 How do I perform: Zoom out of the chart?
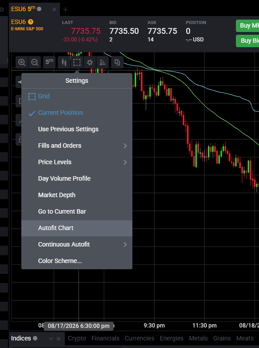[35, 62]
